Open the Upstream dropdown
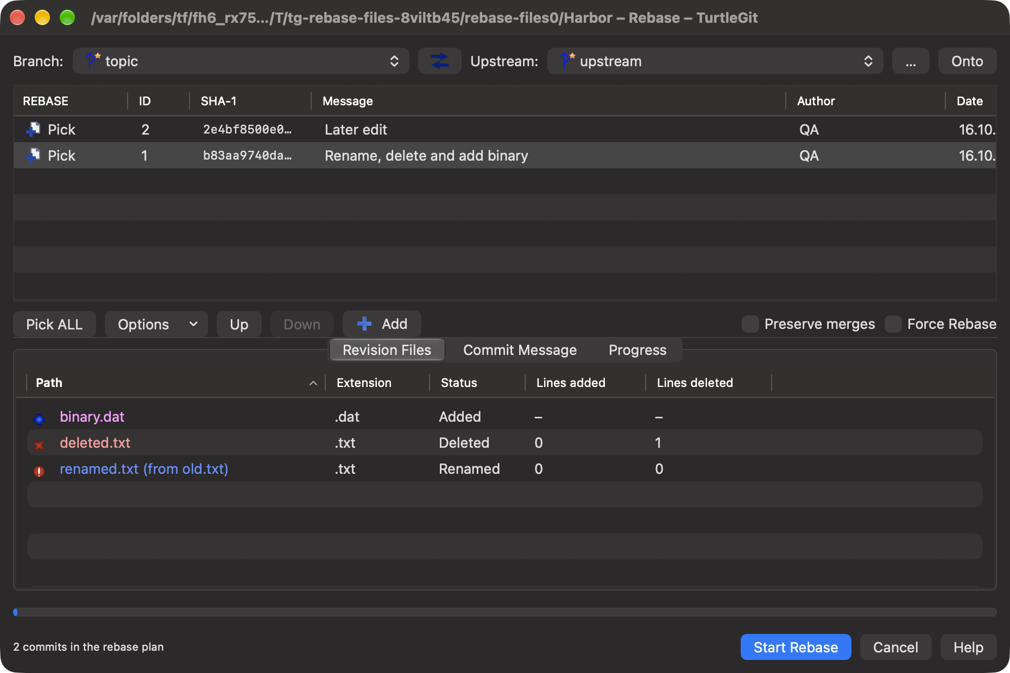Screen dimensions: 1010x673 point(715,61)
